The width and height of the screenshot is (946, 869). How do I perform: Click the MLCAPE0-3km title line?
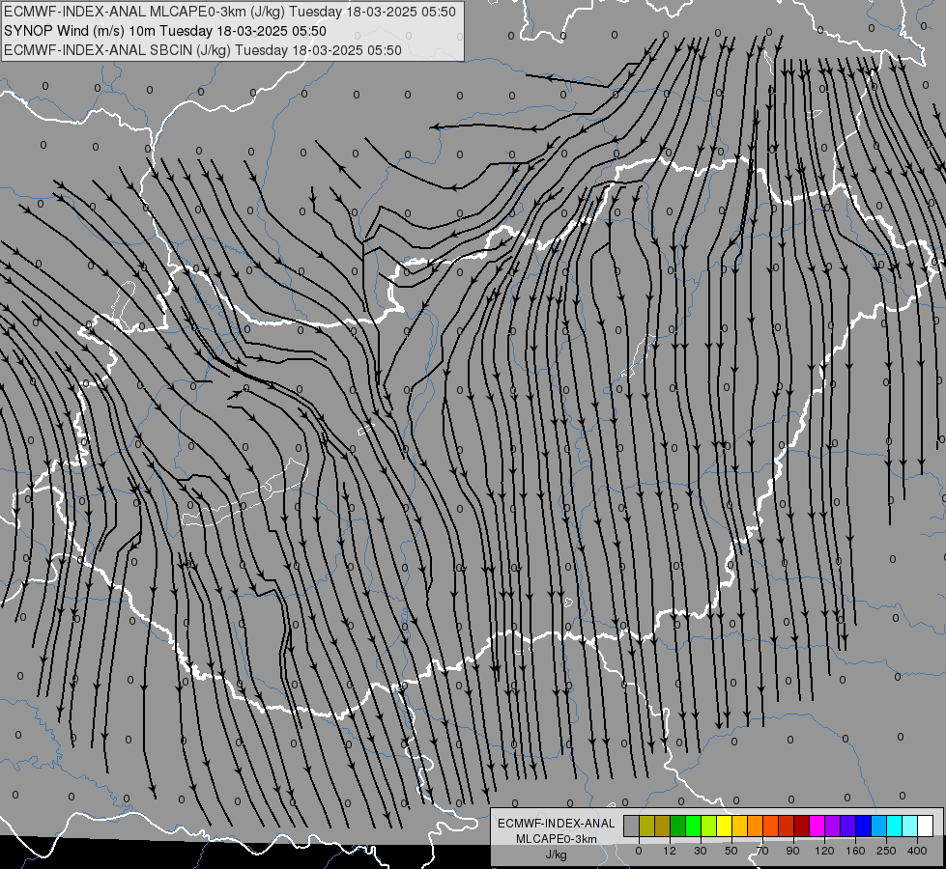point(230,12)
